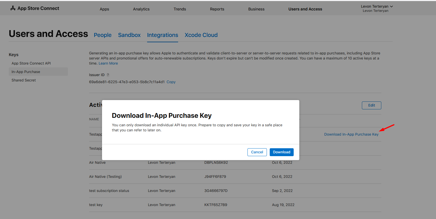Click the Air Native key name
436x219 pixels.
(97, 163)
